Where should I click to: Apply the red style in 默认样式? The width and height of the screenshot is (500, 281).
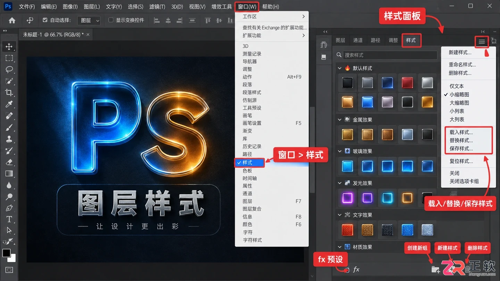pos(407,83)
